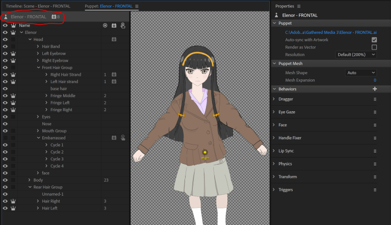This screenshot has height=225, width=391.
Task: Open the Puppet panel tab menu icon
Action: click(137, 6)
